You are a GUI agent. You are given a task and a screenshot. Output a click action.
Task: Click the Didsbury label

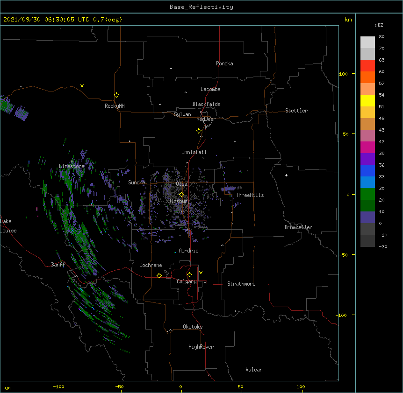[179, 201]
